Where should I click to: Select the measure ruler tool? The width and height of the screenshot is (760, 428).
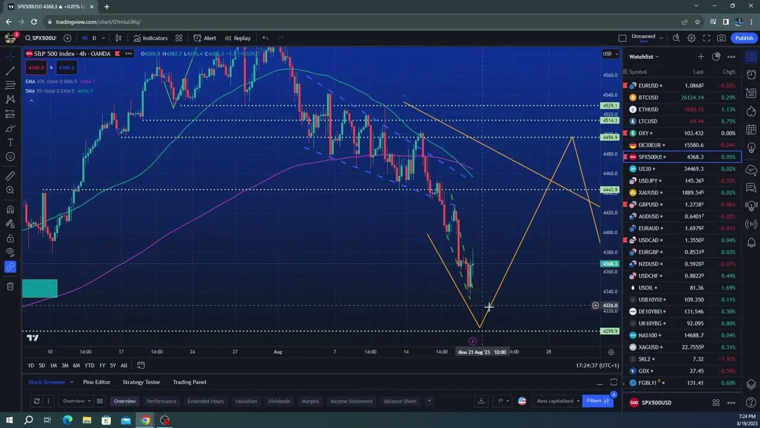click(x=10, y=176)
